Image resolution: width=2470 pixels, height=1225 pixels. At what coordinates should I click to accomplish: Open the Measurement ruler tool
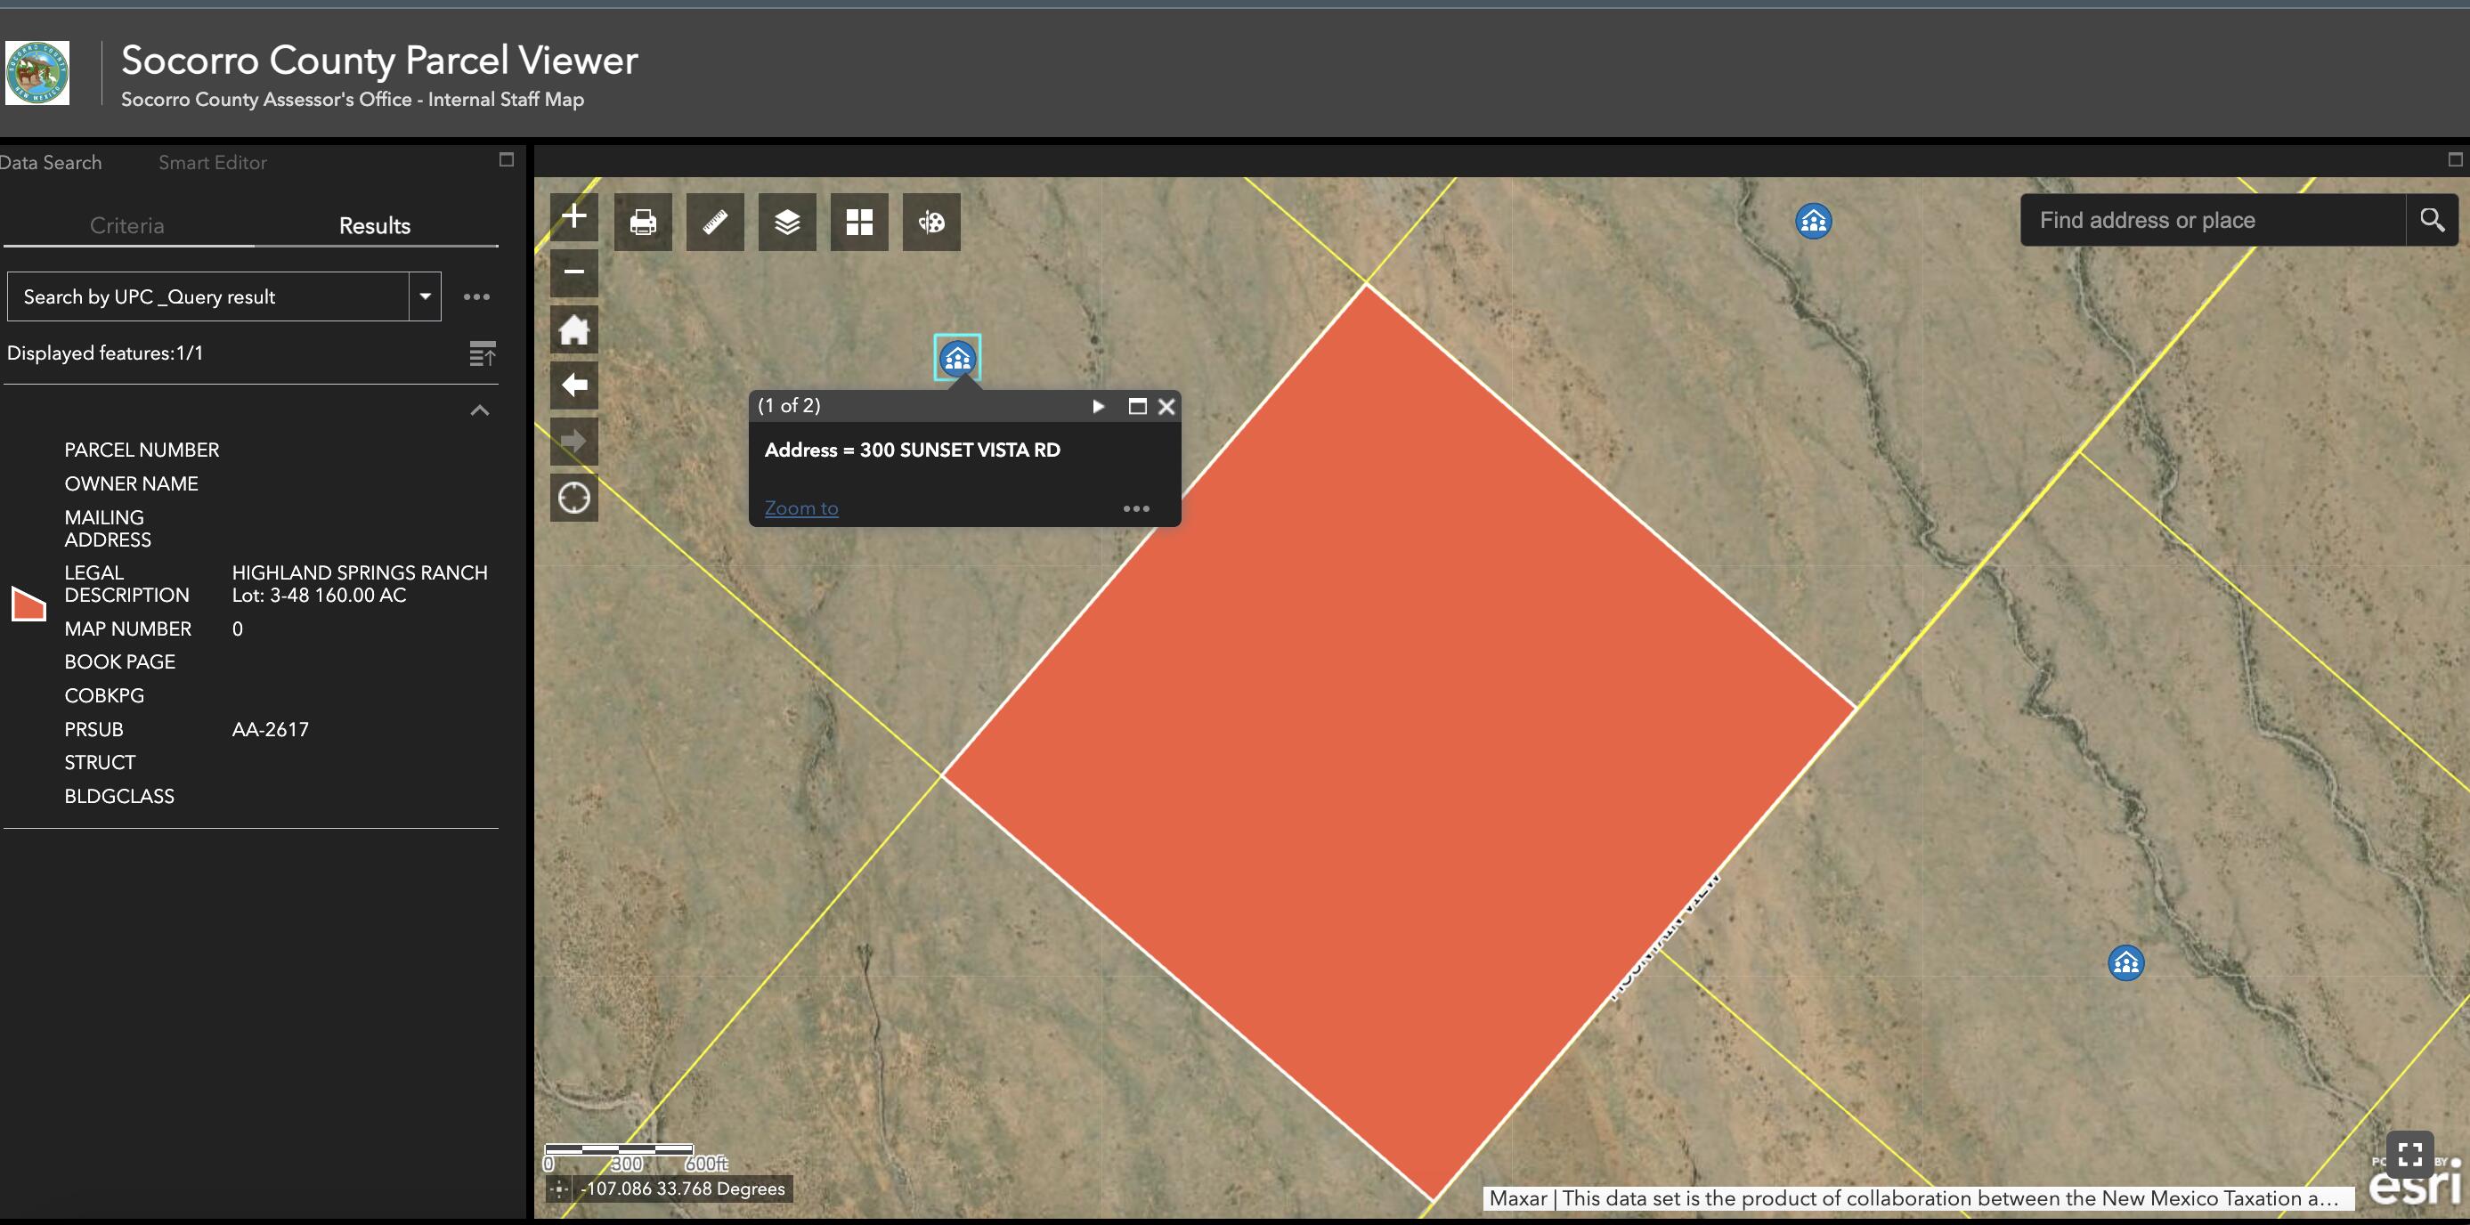coord(715,223)
